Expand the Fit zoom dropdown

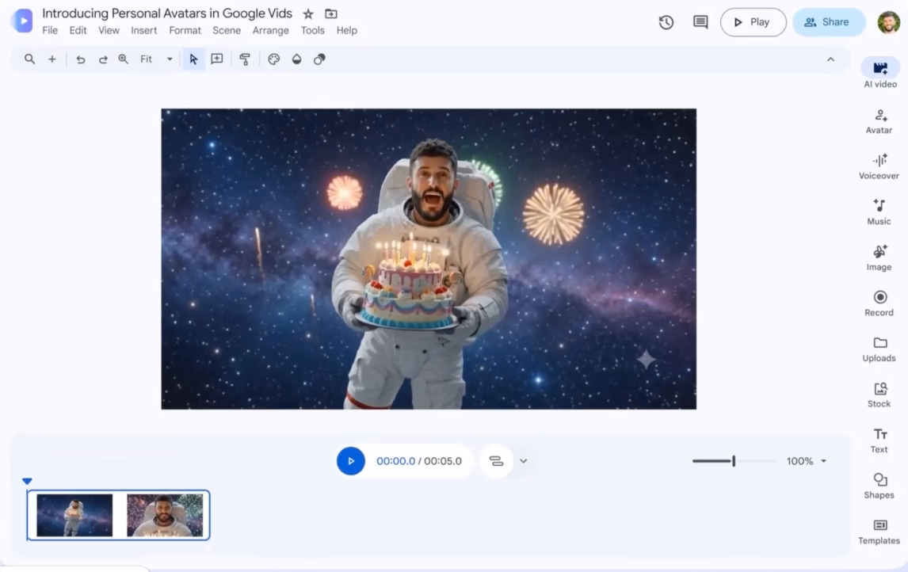pyautogui.click(x=170, y=59)
